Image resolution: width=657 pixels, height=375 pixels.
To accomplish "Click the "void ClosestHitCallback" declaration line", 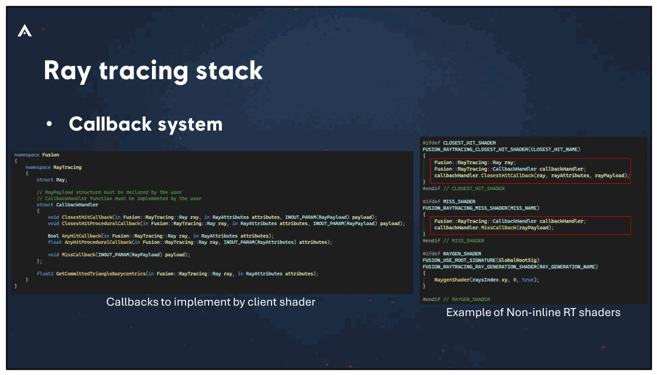I will [213, 217].
